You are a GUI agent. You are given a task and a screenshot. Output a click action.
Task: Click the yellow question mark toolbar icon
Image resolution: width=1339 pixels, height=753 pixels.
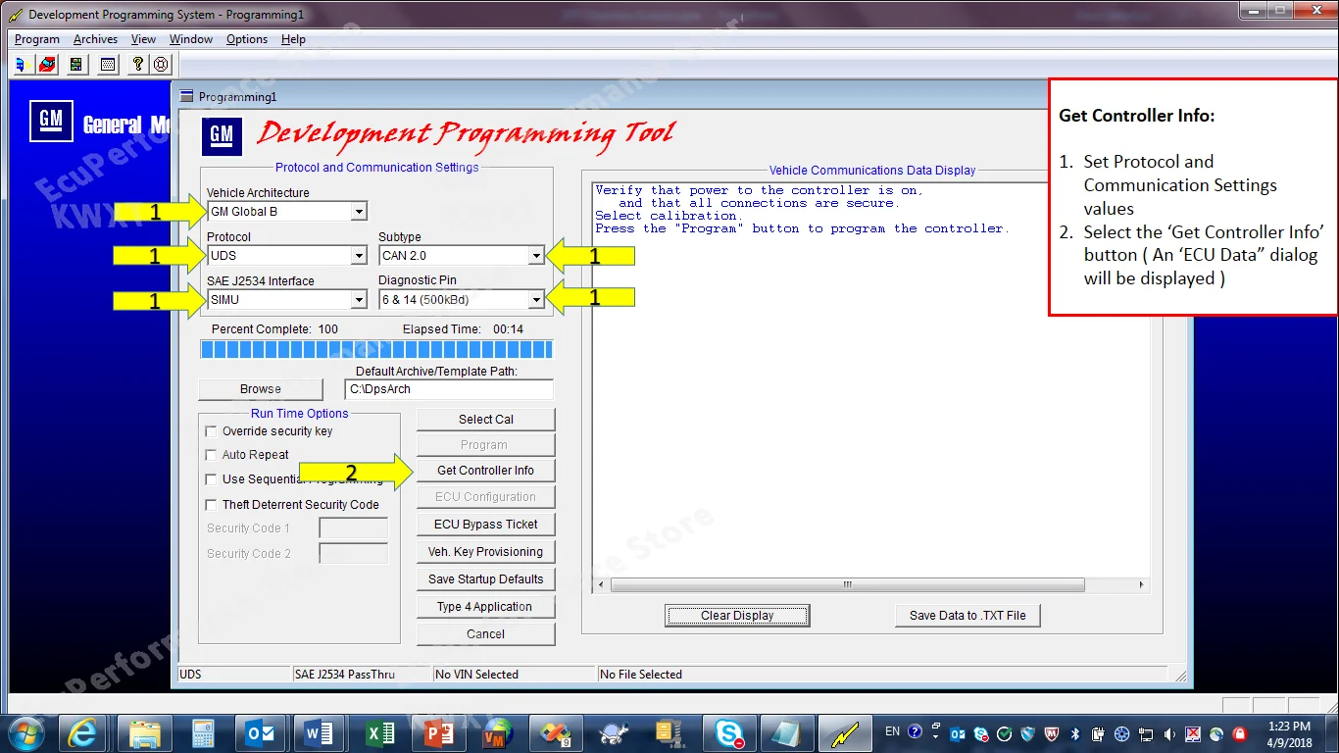pos(139,65)
